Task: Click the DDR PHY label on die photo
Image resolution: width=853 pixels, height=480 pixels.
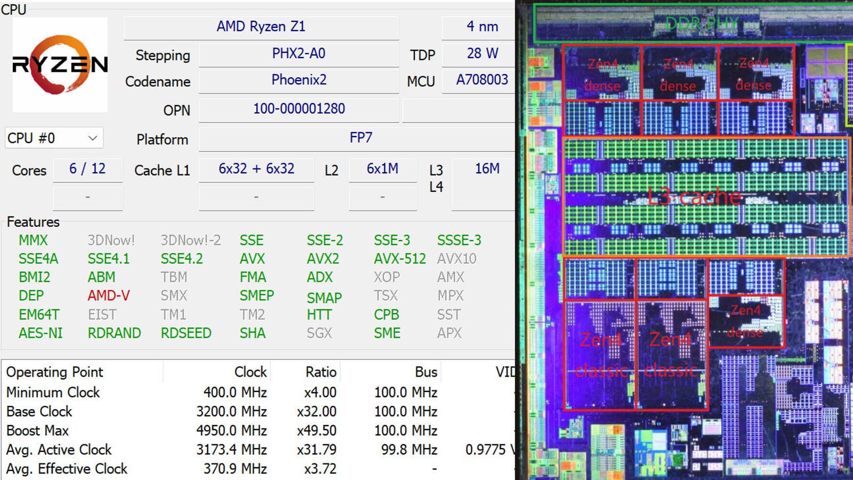Action: pyautogui.click(x=702, y=23)
